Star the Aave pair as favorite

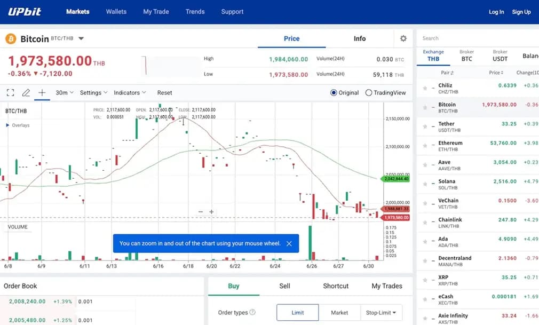coord(425,165)
